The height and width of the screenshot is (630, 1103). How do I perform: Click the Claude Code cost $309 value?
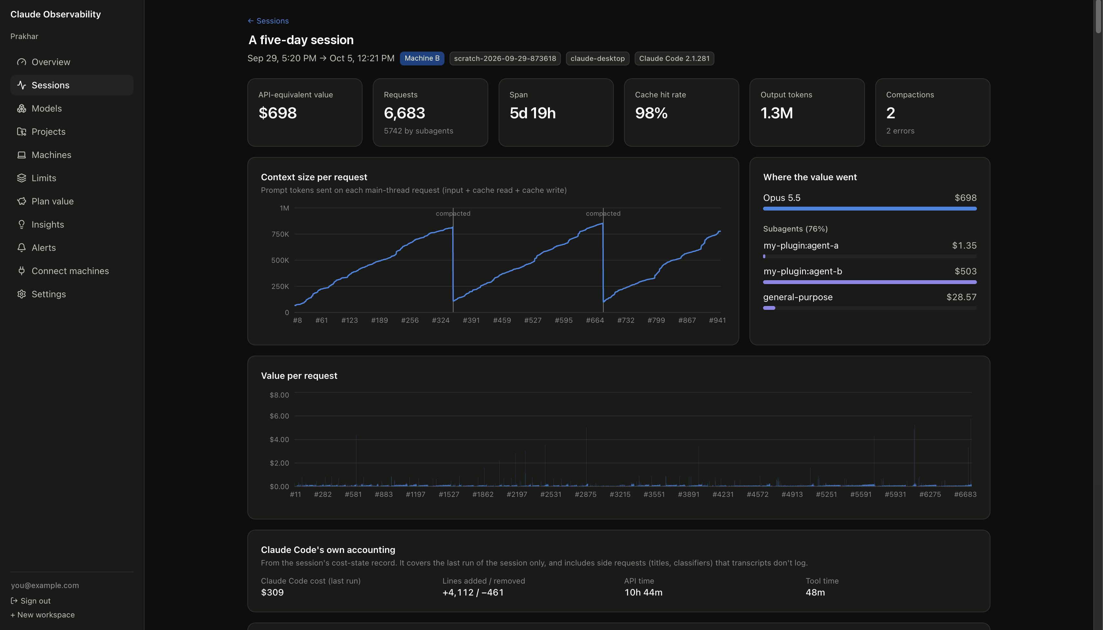[x=272, y=592]
